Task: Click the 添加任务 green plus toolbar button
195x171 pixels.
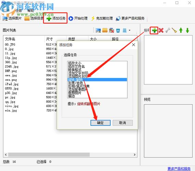Action: tap(56, 18)
